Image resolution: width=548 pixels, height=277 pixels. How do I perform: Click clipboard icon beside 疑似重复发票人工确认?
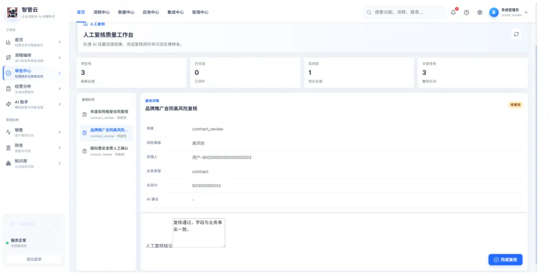coord(84,151)
